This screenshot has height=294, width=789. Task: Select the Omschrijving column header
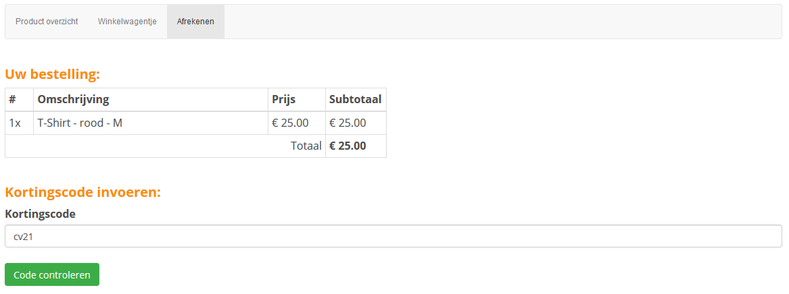click(73, 100)
